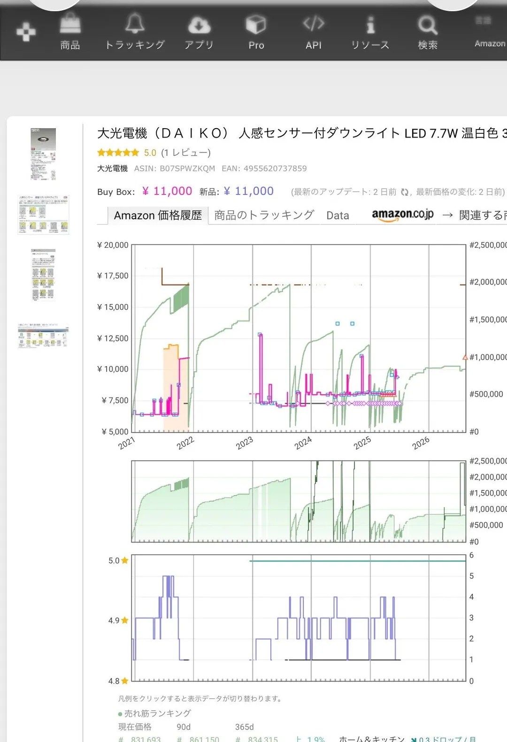Open the amazon.co.jp link

403,214
